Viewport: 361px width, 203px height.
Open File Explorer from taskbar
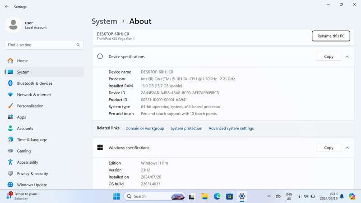point(204,196)
